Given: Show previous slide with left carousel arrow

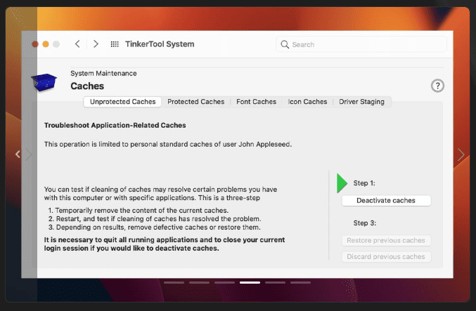Looking at the screenshot, I should point(18,154).
